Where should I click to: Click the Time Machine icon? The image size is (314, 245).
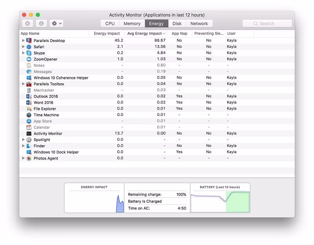[29, 115]
